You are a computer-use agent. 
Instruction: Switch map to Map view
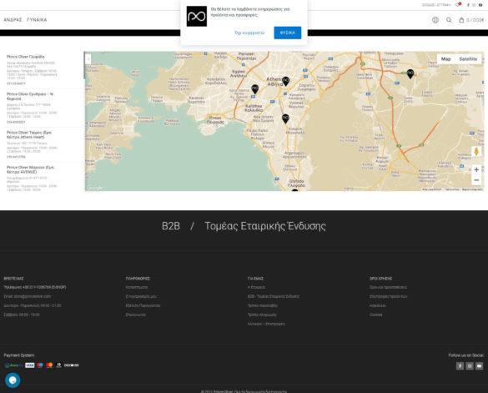445,59
